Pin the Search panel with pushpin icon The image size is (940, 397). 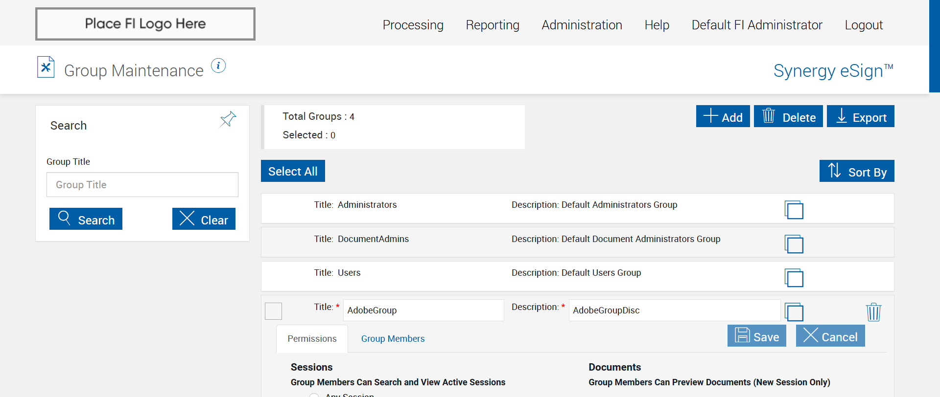228,119
